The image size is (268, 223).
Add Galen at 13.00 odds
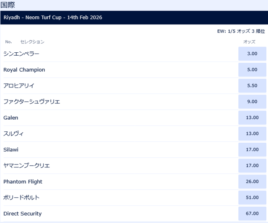click(252, 118)
